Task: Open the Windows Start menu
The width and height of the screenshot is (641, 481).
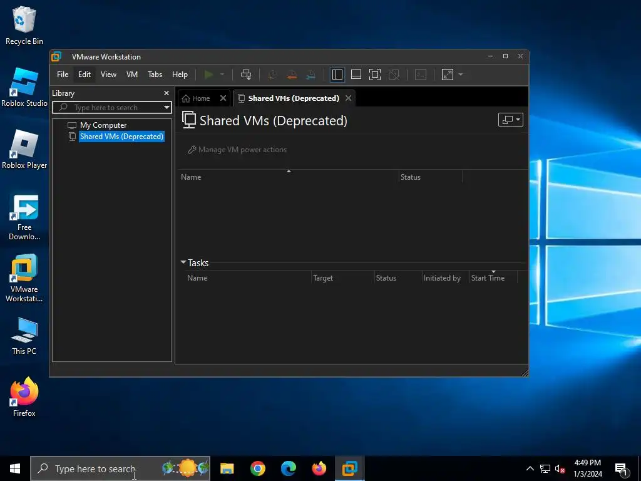Action: [15, 468]
